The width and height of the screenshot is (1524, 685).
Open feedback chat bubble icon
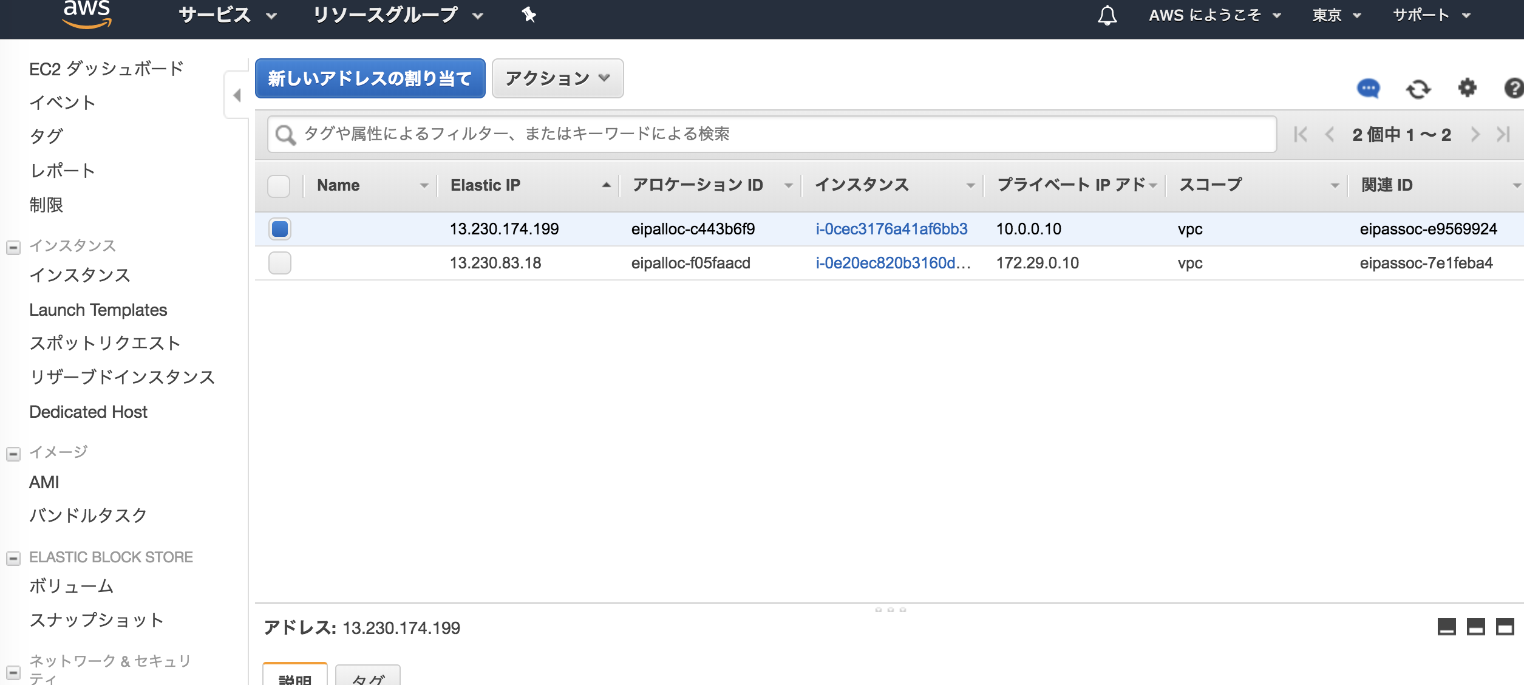1368,89
